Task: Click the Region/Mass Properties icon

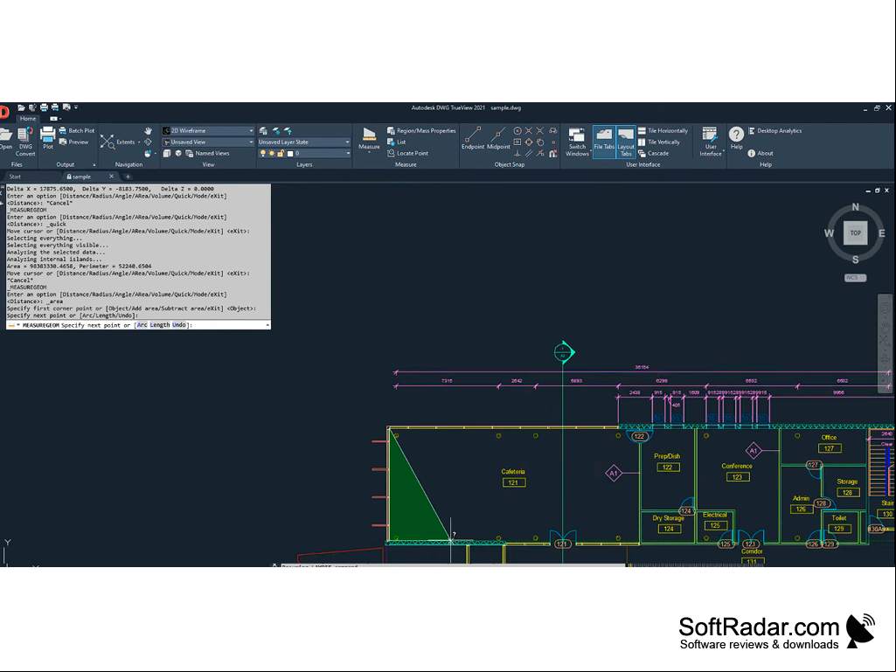Action: (x=391, y=131)
